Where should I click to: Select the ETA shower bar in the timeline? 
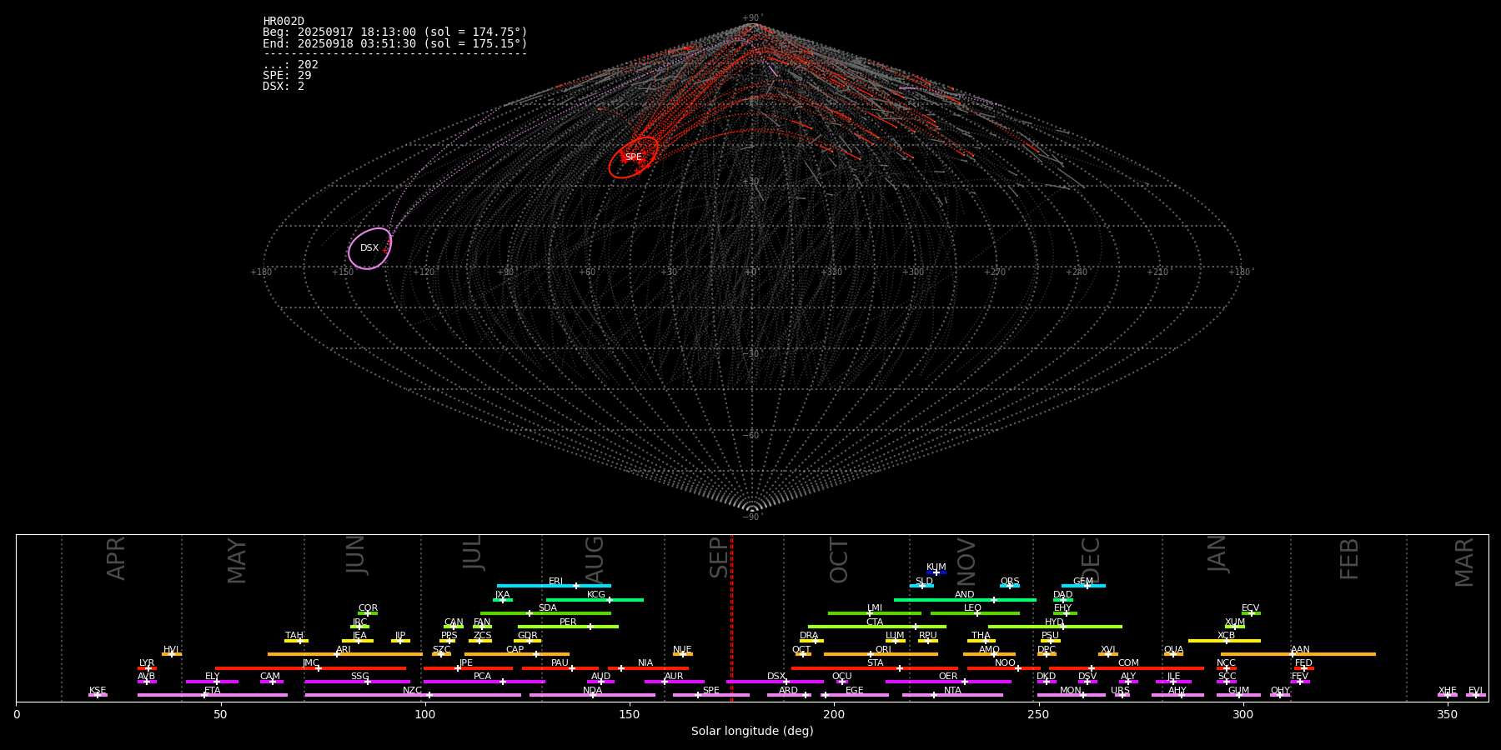(x=213, y=695)
